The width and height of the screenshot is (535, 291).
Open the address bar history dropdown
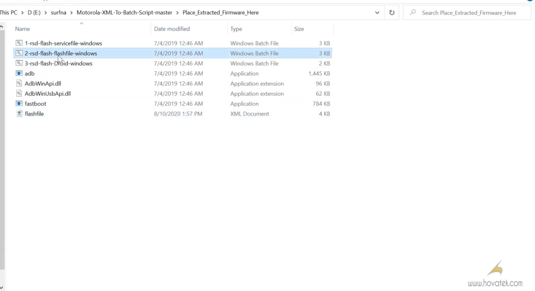tap(377, 13)
